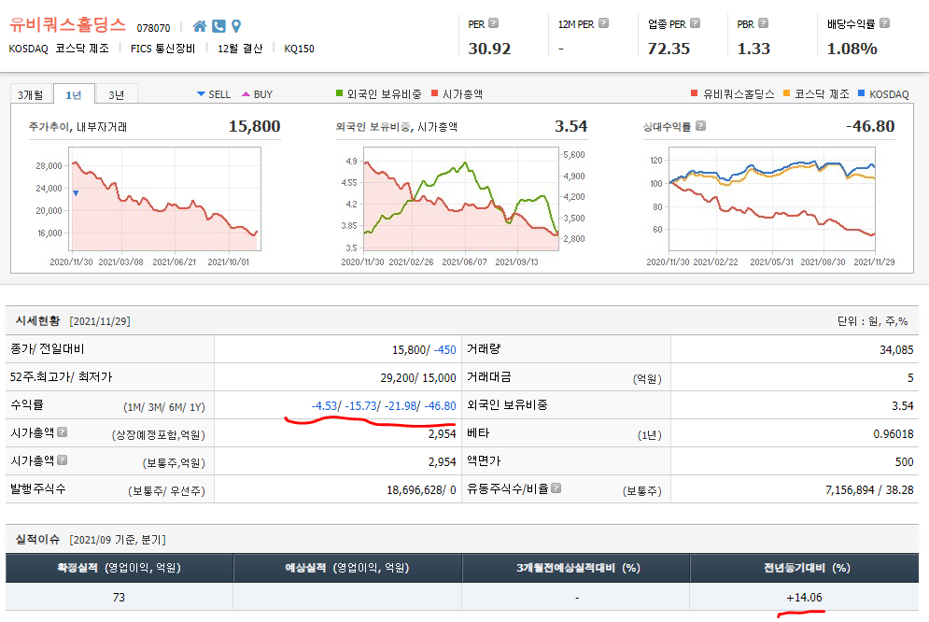
Task: Open the 외국인 보유비중 시가총액 chart
Action: [x=461, y=199]
